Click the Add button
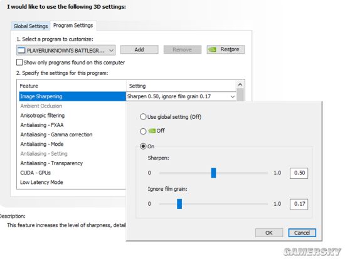Screen dimensions: 345x259 pyautogui.click(x=139, y=49)
